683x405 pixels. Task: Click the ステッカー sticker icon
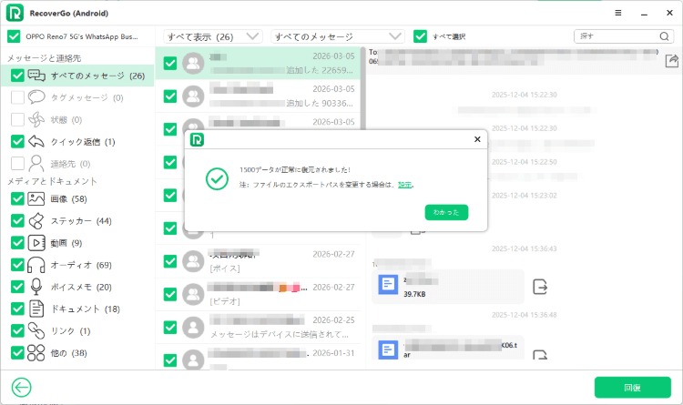click(x=36, y=221)
